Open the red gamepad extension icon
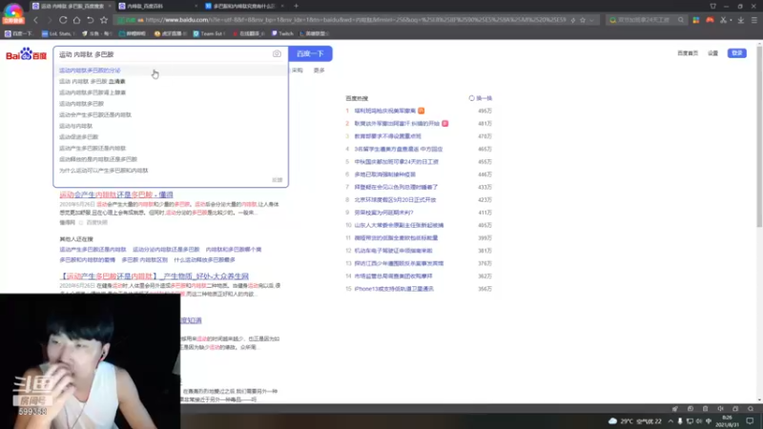The width and height of the screenshot is (763, 429). 710,20
